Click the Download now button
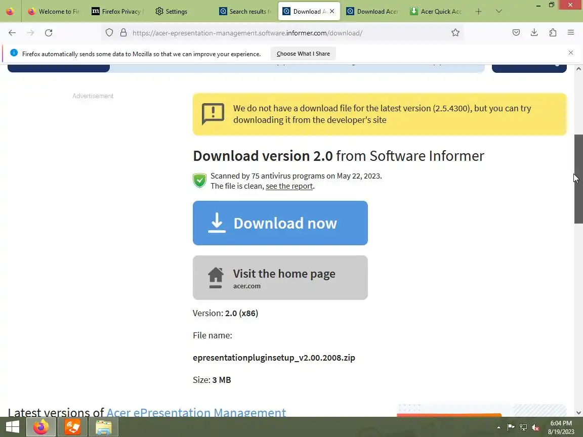583x437 pixels. (x=280, y=223)
